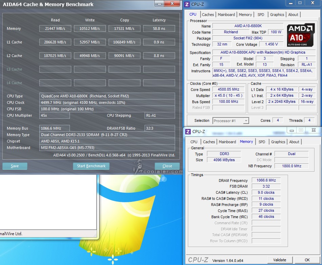Click the Bank Cycle Time value 46 clocks
The image size is (322, 265).
tap(266, 217)
